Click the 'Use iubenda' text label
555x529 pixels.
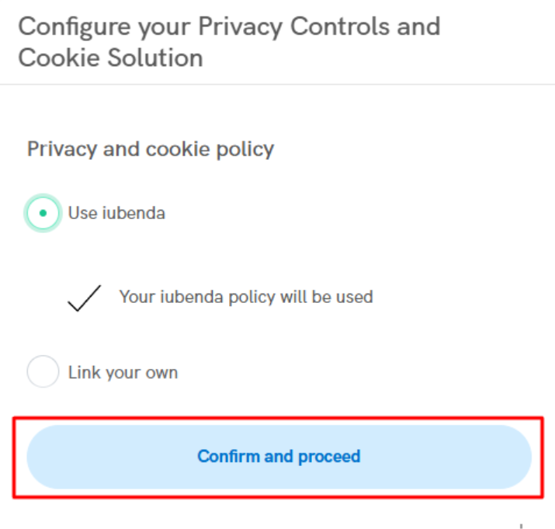click(116, 213)
